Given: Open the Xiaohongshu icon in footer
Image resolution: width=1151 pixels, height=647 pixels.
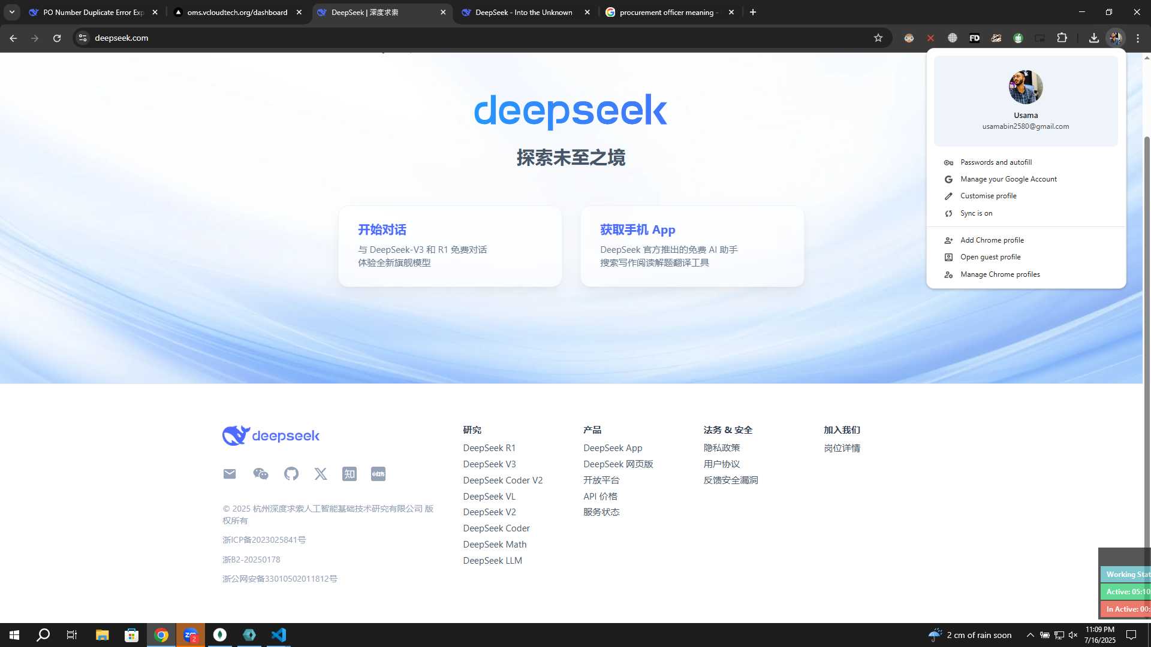Looking at the screenshot, I should pyautogui.click(x=378, y=474).
